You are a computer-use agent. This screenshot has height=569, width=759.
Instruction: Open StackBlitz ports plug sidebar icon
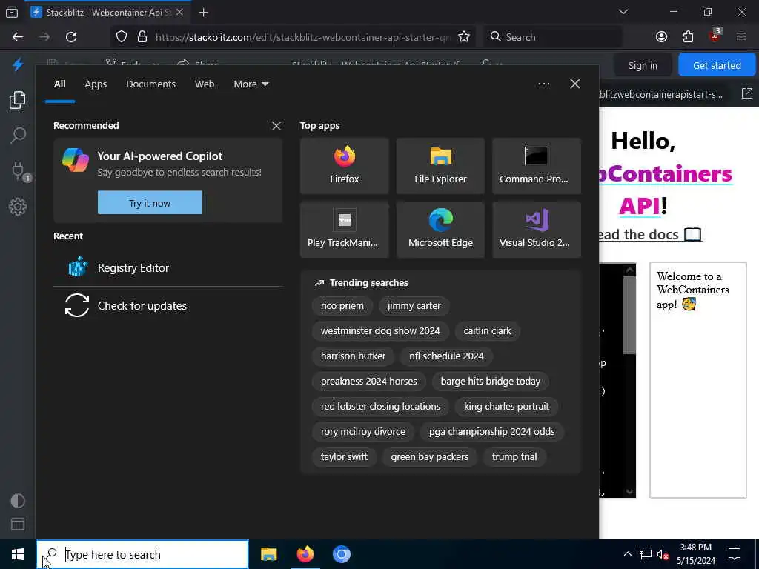pos(19,171)
